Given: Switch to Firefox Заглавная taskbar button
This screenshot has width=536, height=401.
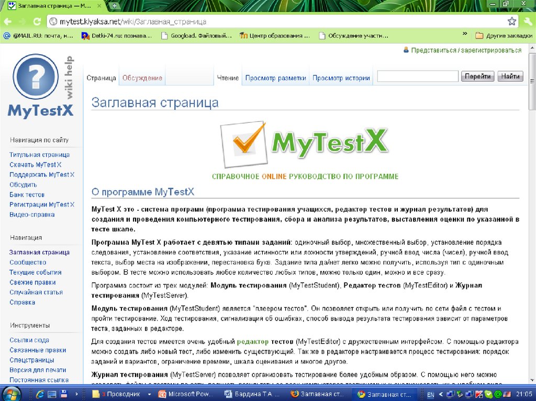Looking at the screenshot, I should [x=318, y=394].
